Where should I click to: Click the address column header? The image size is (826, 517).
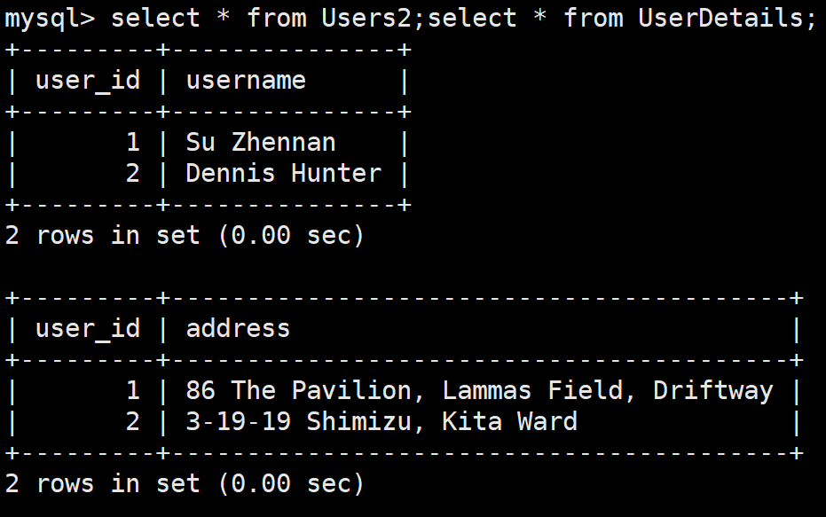click(238, 329)
